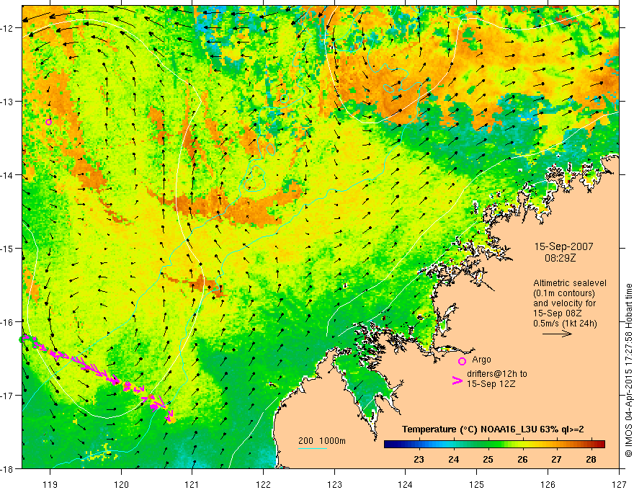Image resolution: width=634 pixels, height=490 pixels.
Task: Click the magenta Argo circle in the legend
Action: 462,361
